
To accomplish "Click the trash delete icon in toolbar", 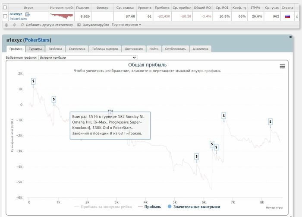I will tap(6, 25).
